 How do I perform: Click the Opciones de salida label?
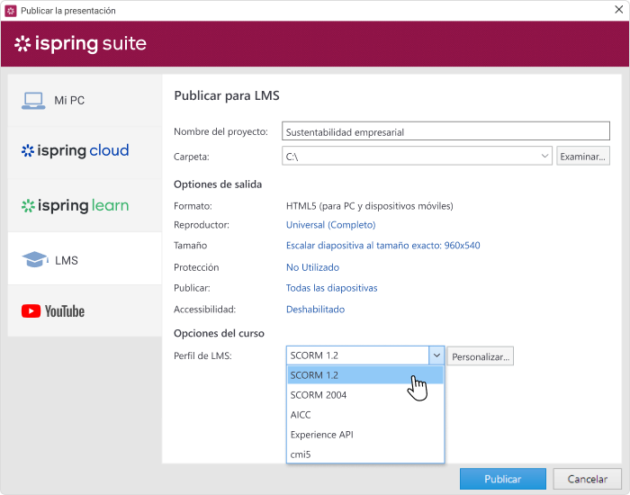point(218,184)
